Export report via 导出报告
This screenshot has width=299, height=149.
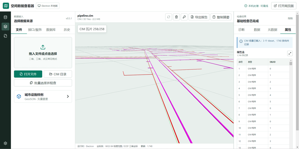(199, 17)
